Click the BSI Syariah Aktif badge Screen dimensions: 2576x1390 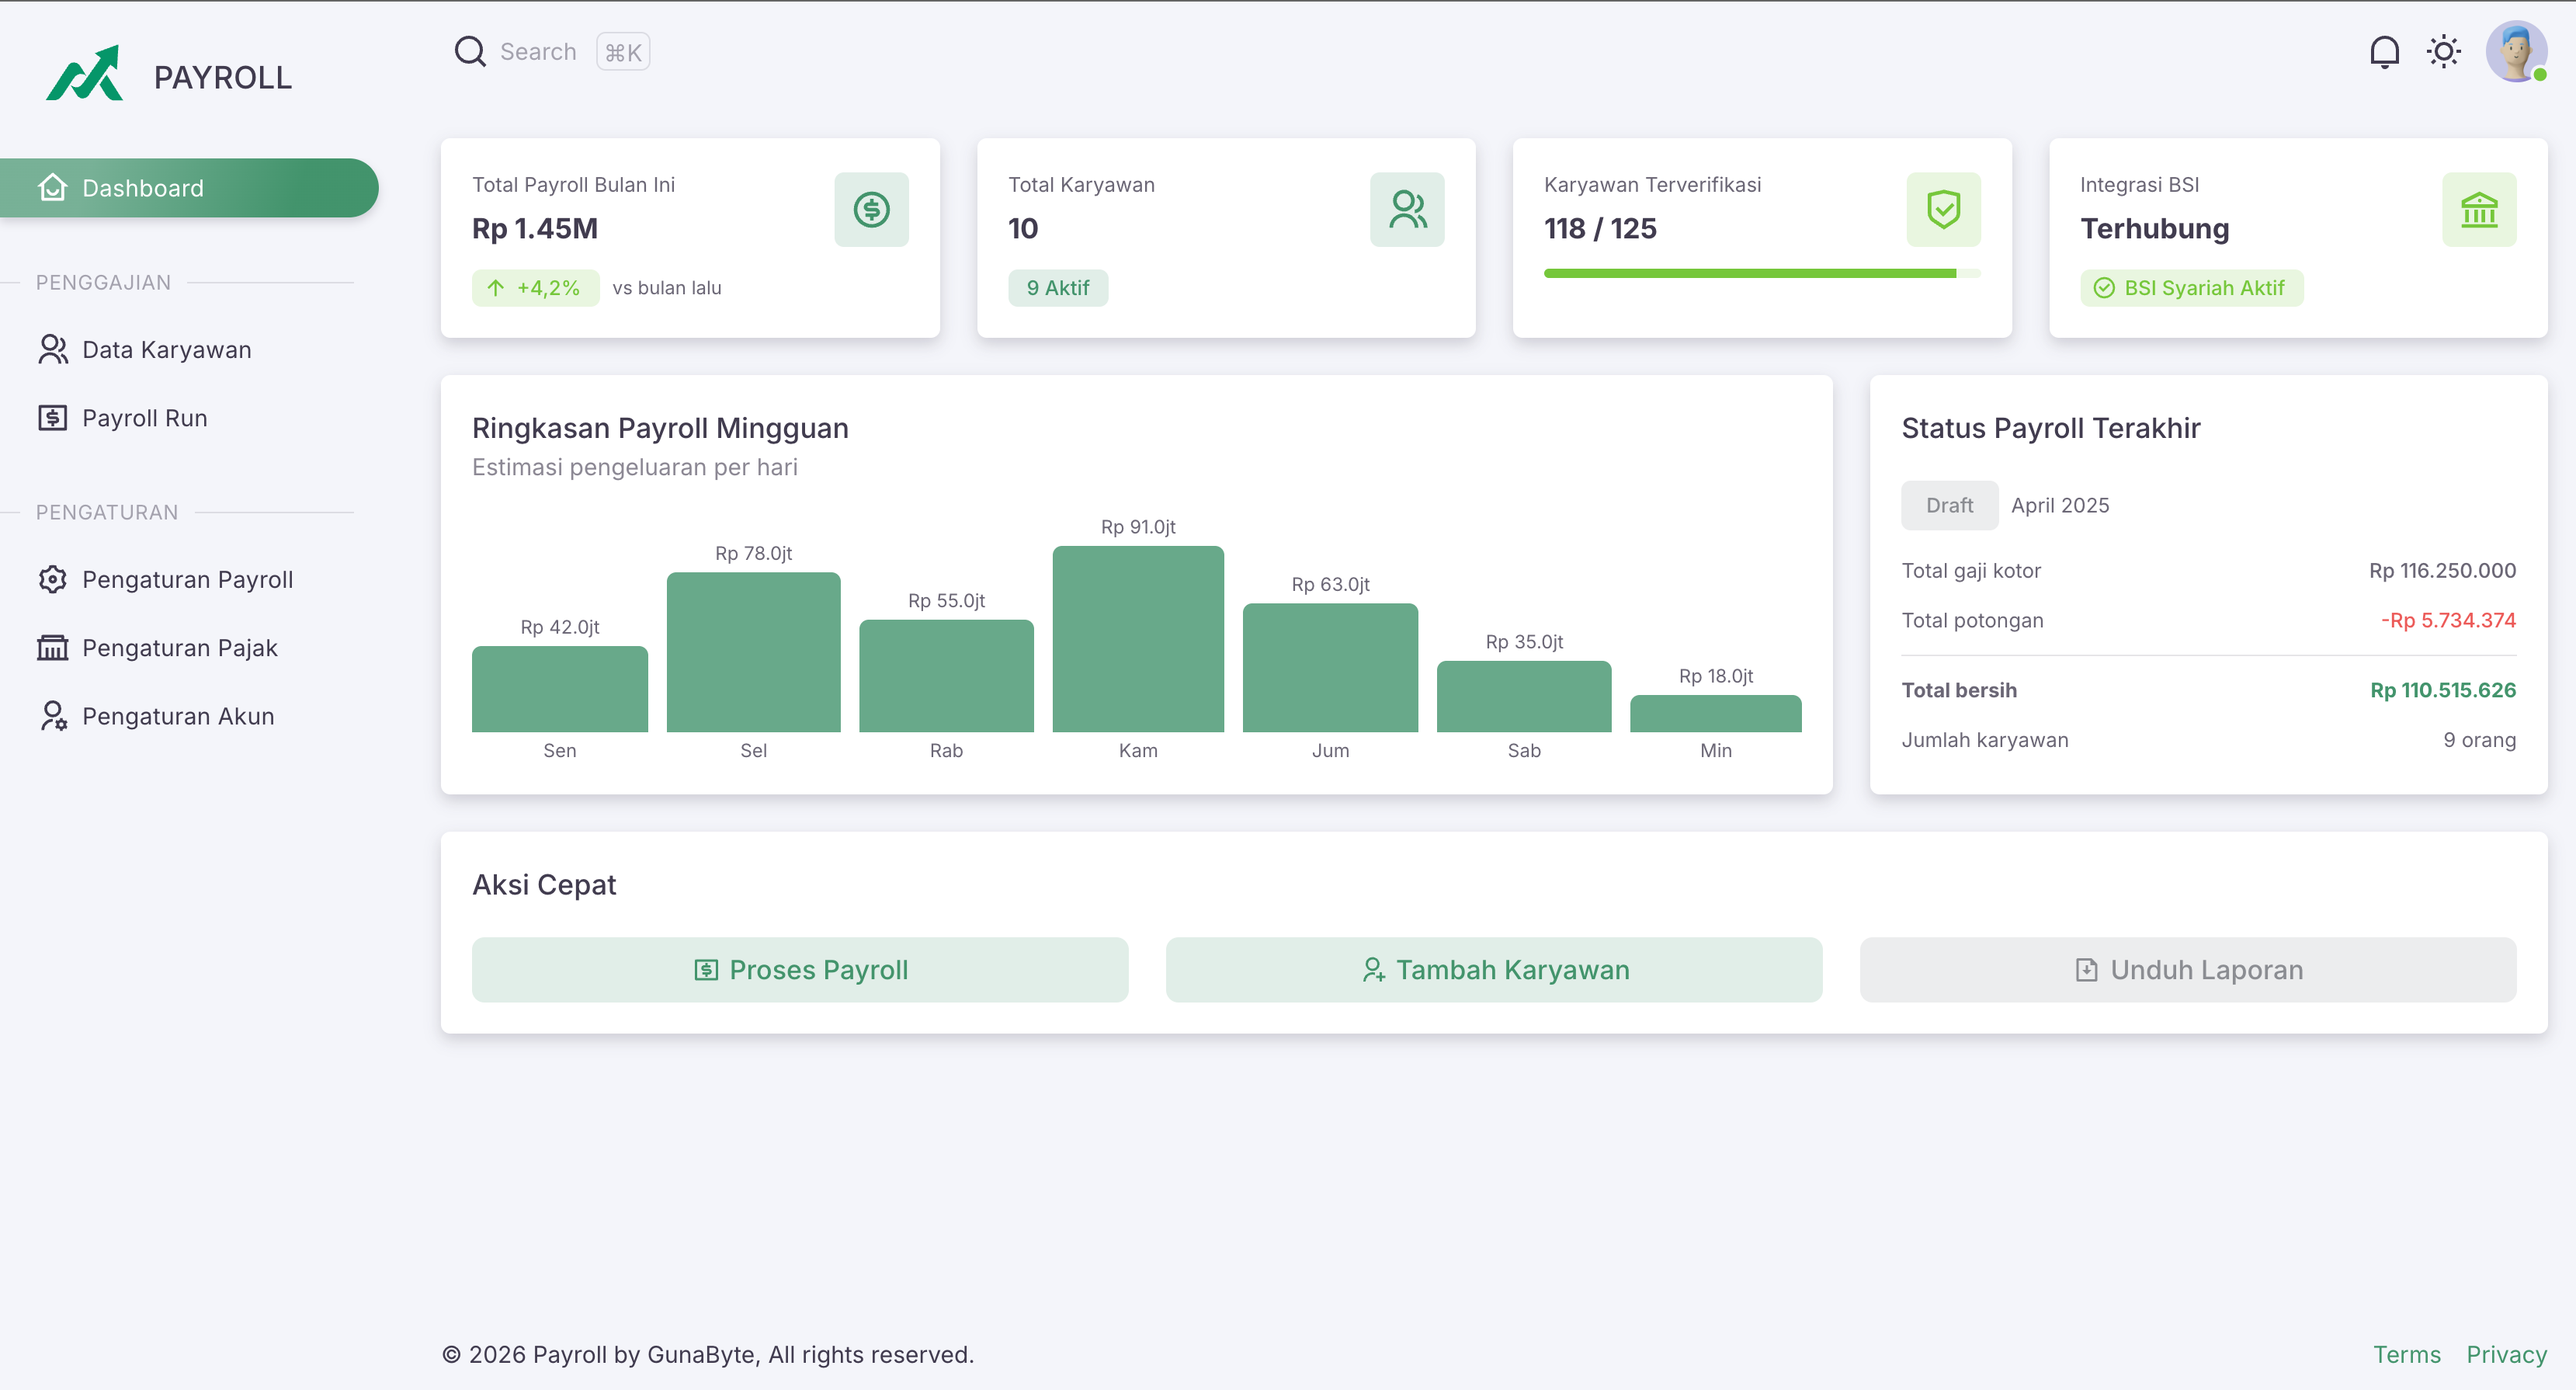(2192, 288)
